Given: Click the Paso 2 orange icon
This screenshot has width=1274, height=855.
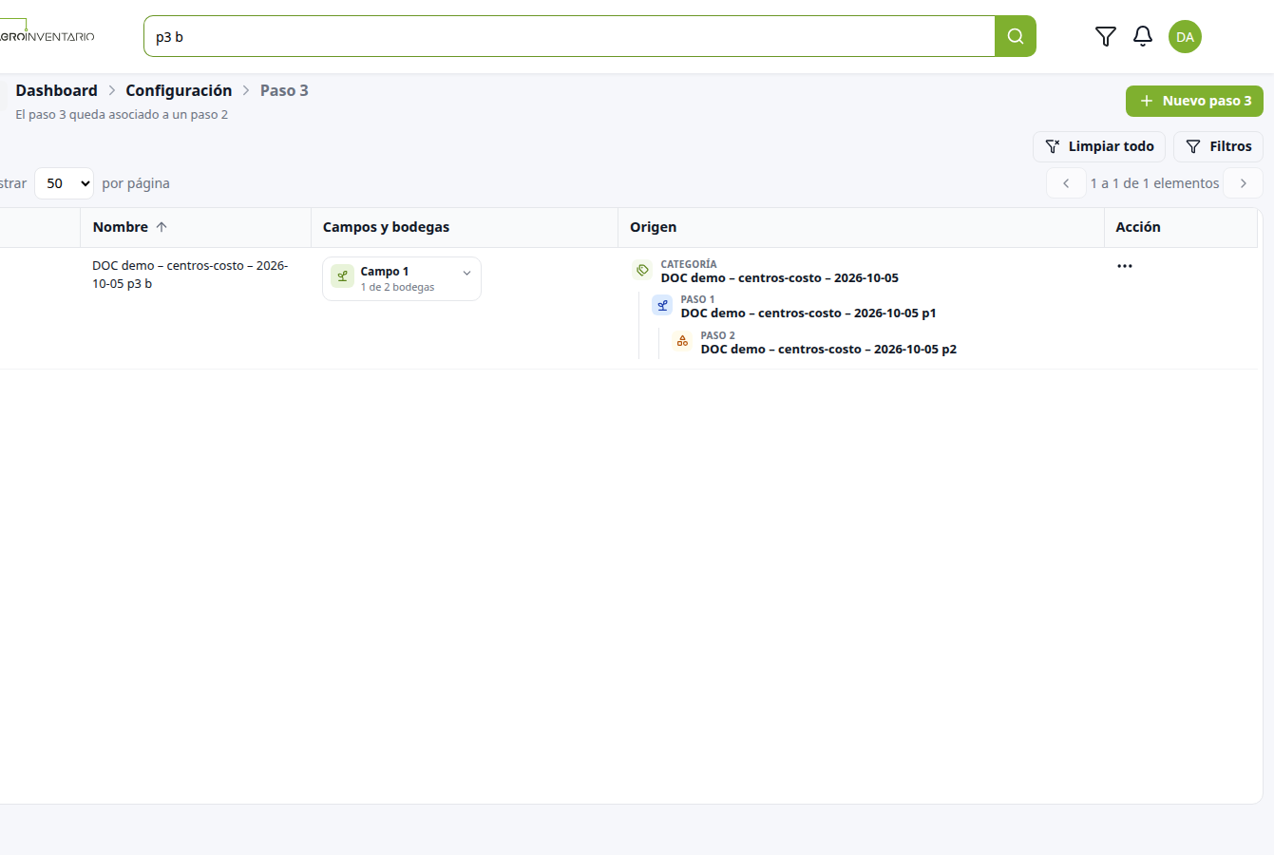Looking at the screenshot, I should pos(682,341).
